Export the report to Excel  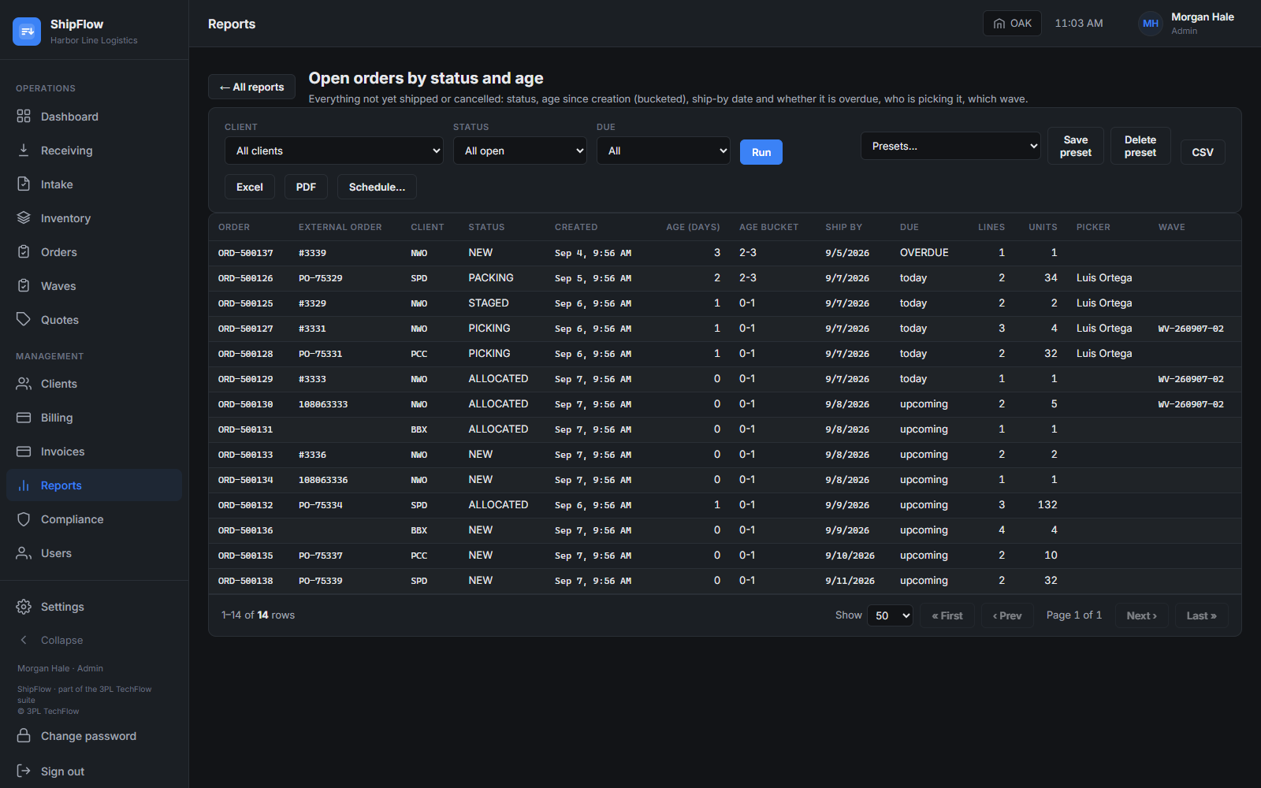[250, 187]
